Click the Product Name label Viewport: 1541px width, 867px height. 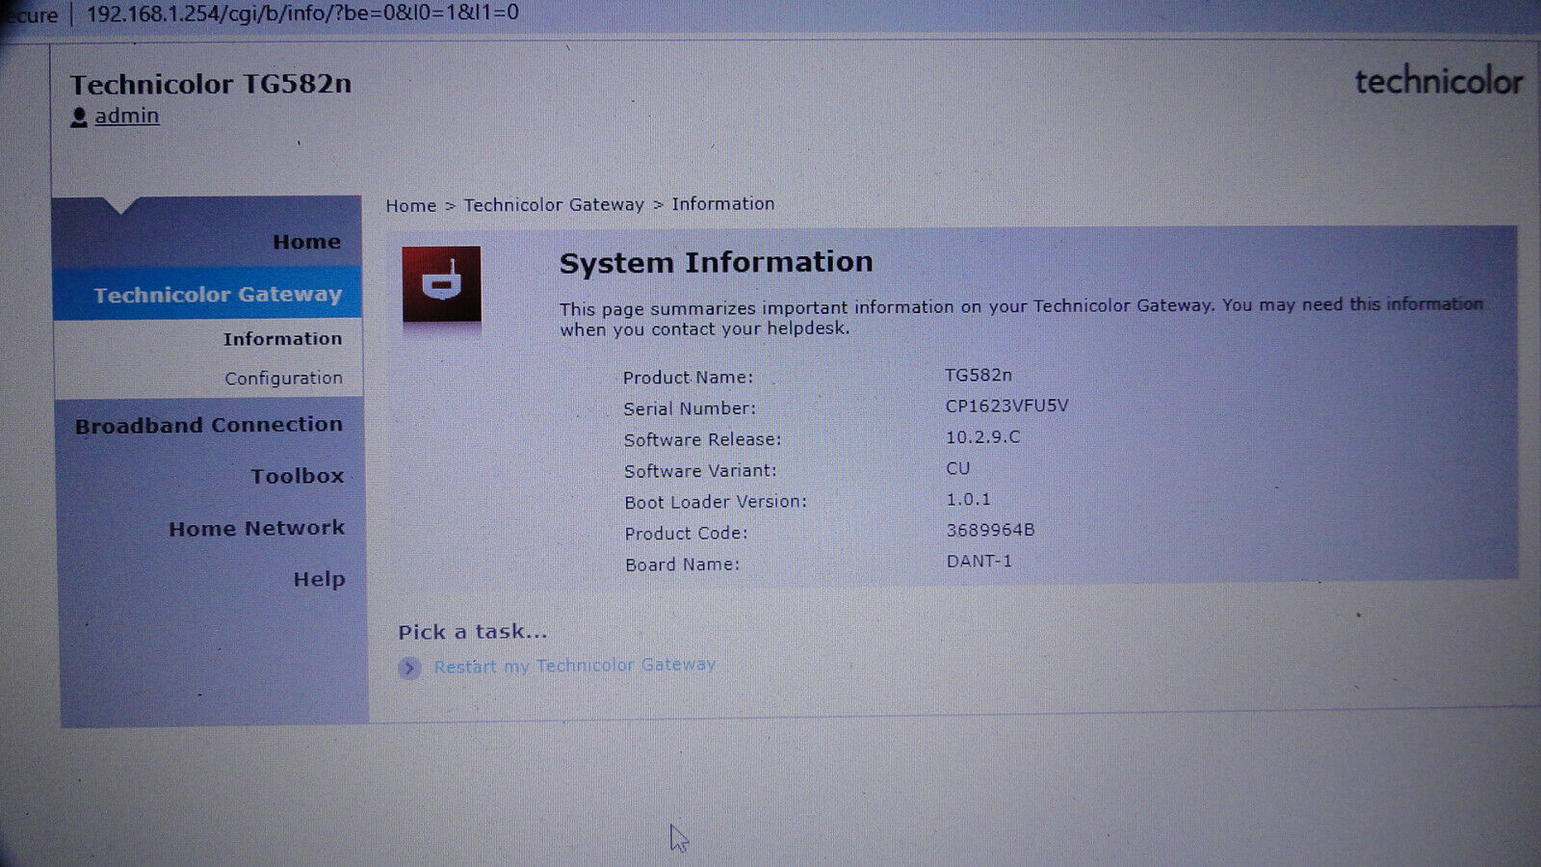pyautogui.click(x=688, y=378)
